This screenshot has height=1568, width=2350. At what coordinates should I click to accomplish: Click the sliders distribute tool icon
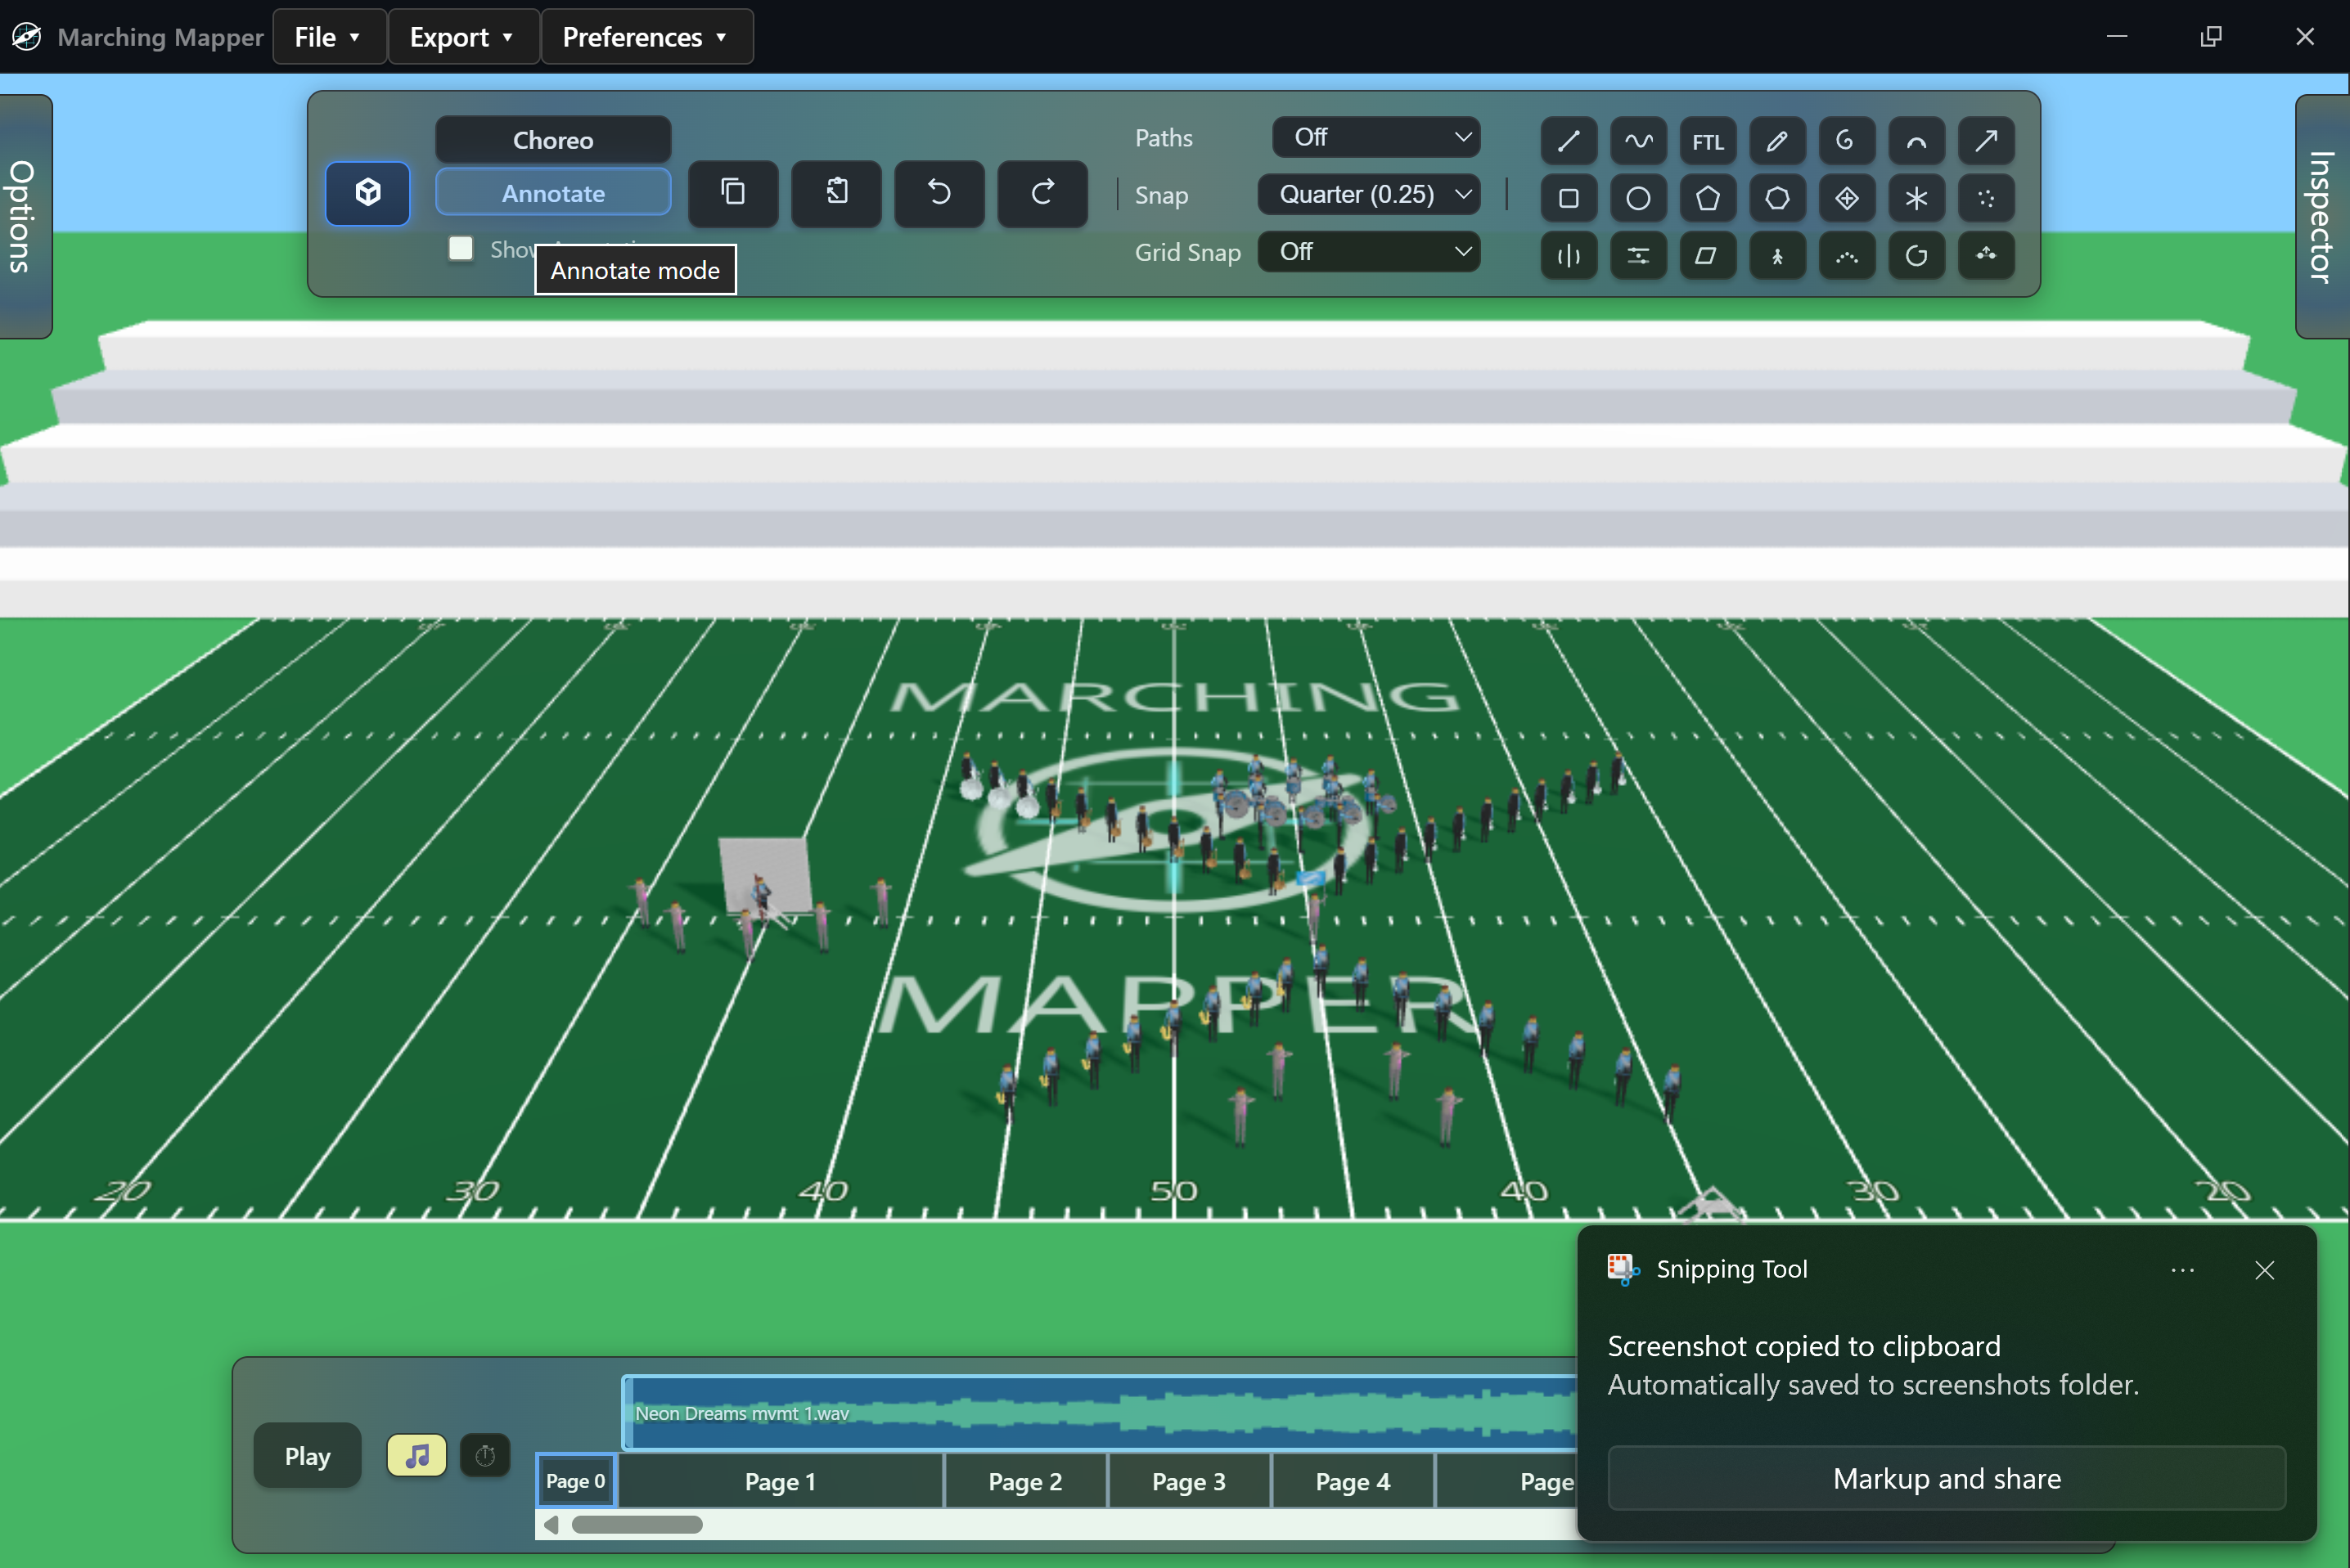click(1639, 256)
